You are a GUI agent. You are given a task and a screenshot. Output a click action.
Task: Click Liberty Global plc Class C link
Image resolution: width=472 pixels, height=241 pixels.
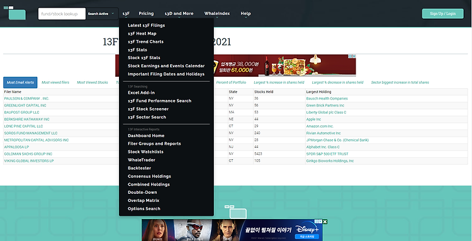[326, 112]
